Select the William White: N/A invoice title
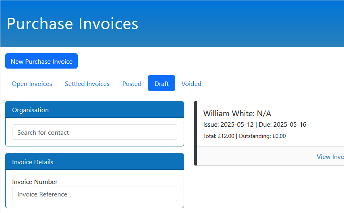The height and width of the screenshot is (213, 344). coord(237,113)
